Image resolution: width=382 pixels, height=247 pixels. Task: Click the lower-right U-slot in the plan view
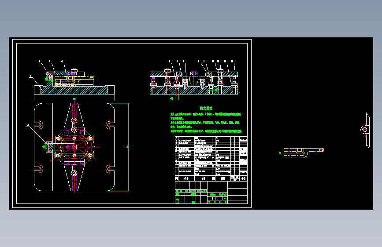(110, 169)
